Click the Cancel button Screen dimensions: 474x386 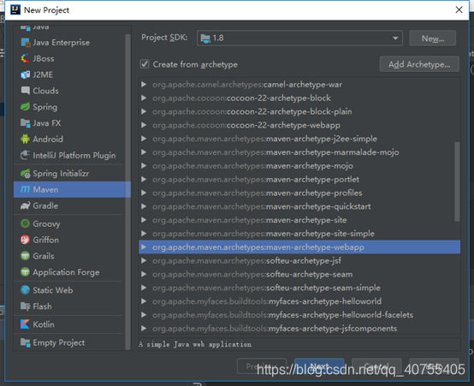tap(376, 366)
